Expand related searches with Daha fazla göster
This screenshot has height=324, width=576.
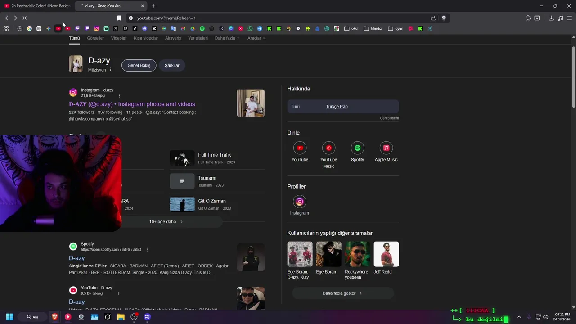pyautogui.click(x=342, y=293)
